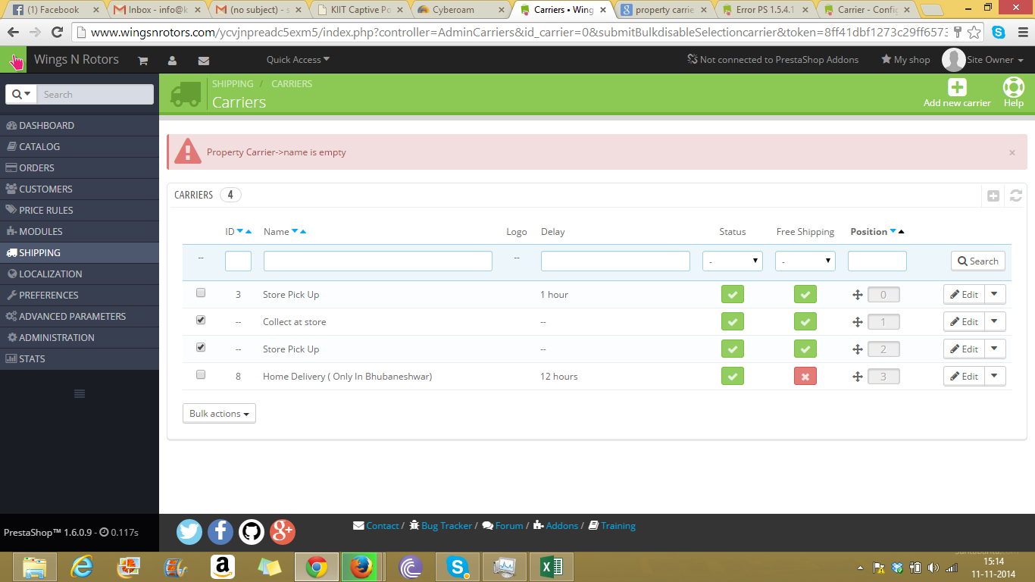Open Advanced Parameters menu item
The width and height of the screenshot is (1035, 582).
(x=80, y=317)
